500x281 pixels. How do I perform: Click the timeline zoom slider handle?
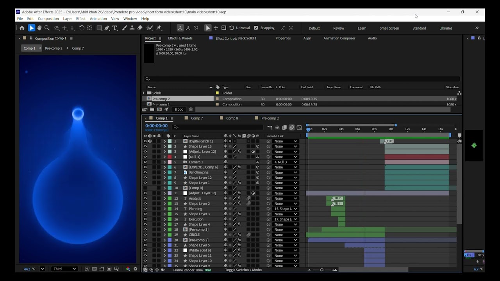(322, 270)
